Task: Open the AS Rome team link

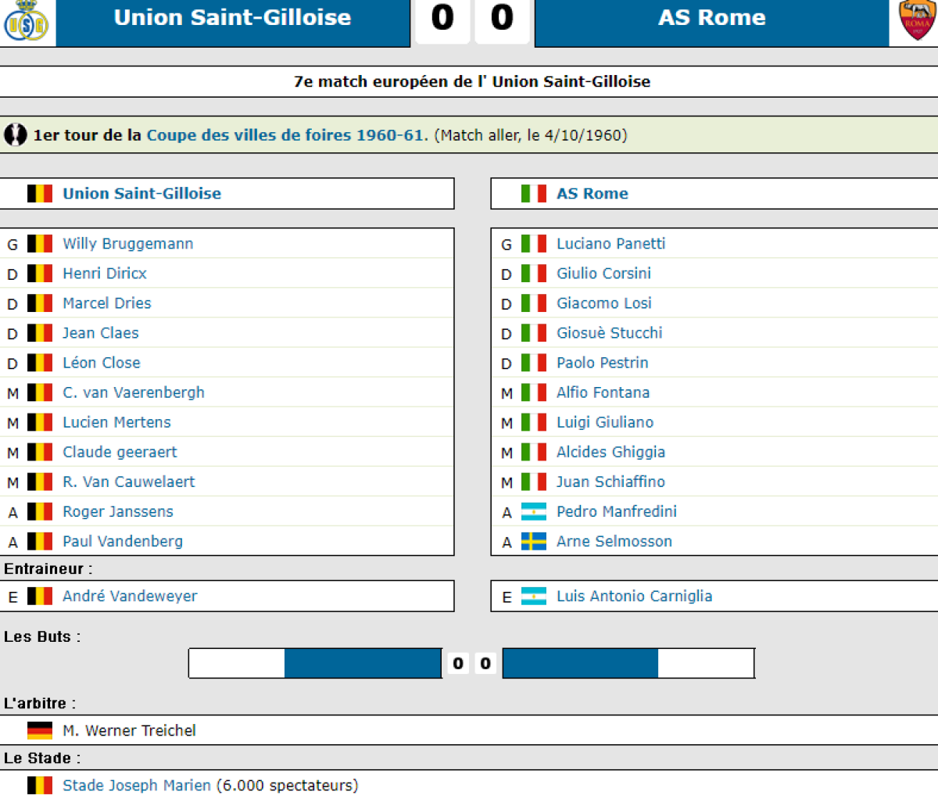Action: [592, 194]
